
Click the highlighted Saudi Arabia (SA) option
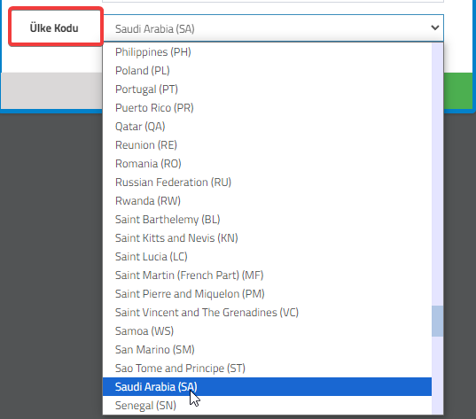tap(267, 387)
